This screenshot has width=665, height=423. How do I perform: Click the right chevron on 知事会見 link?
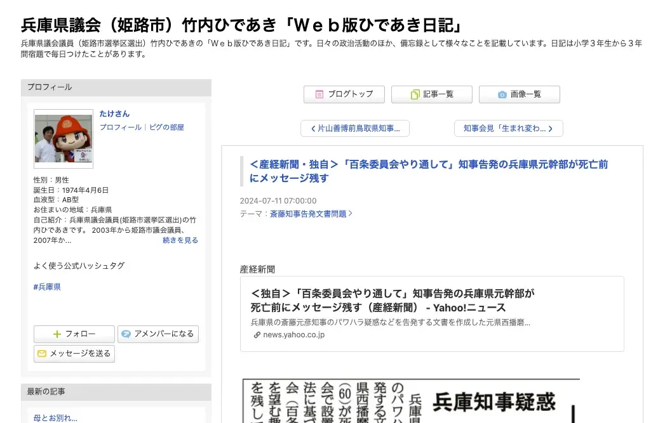click(x=552, y=128)
